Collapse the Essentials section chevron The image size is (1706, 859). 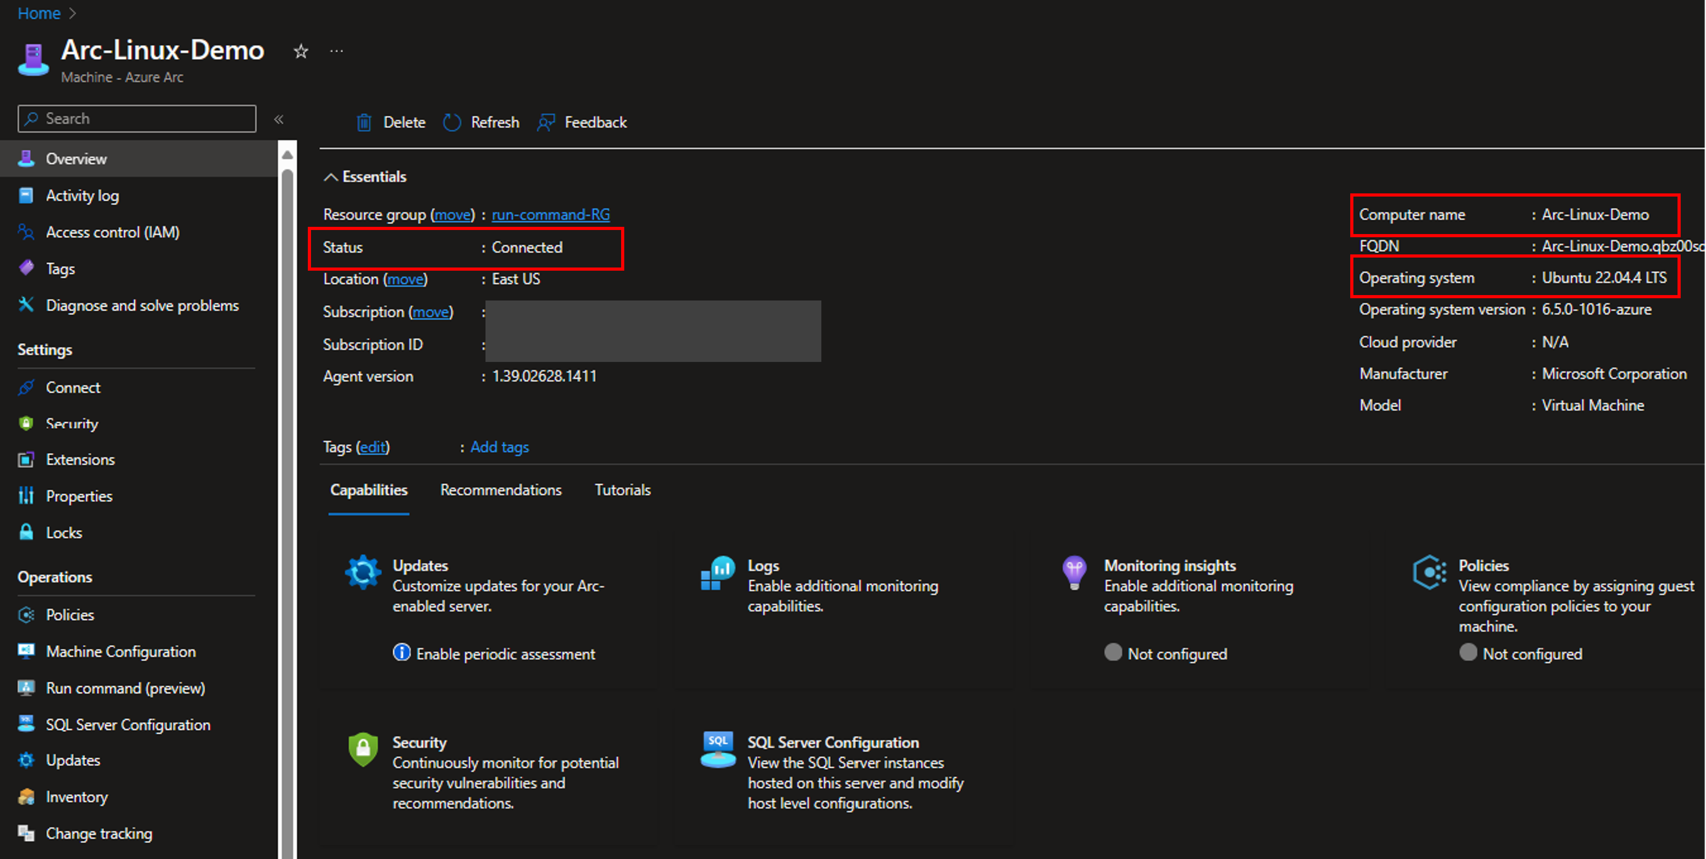pyautogui.click(x=330, y=177)
